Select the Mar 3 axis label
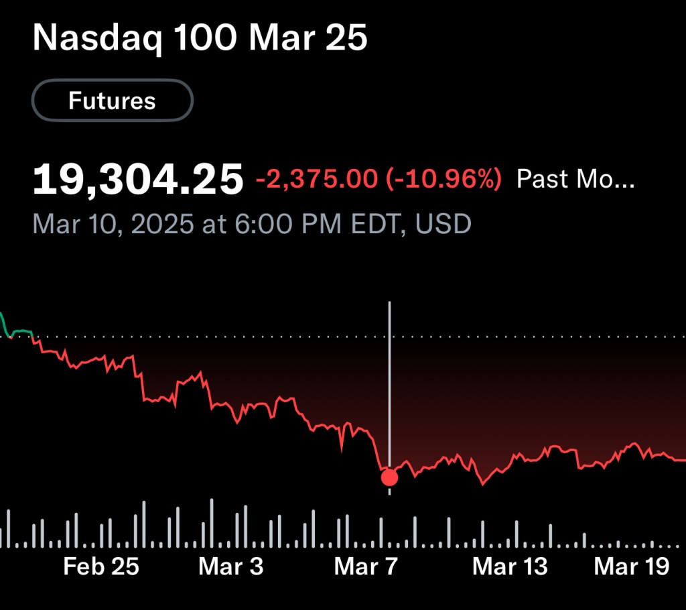The image size is (686, 610). (231, 566)
